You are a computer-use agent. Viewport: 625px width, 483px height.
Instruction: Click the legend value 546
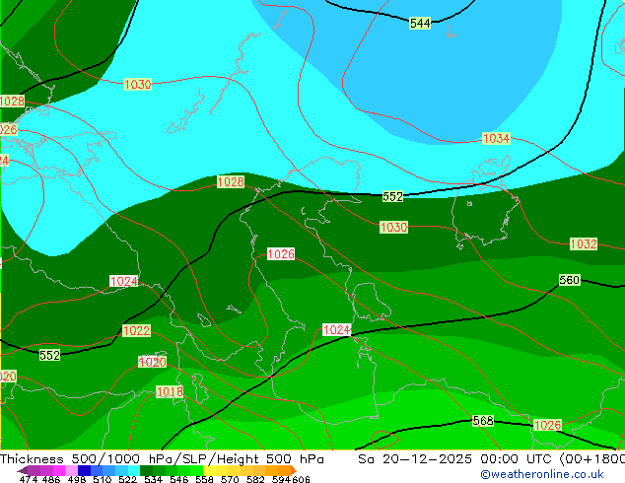click(179, 479)
